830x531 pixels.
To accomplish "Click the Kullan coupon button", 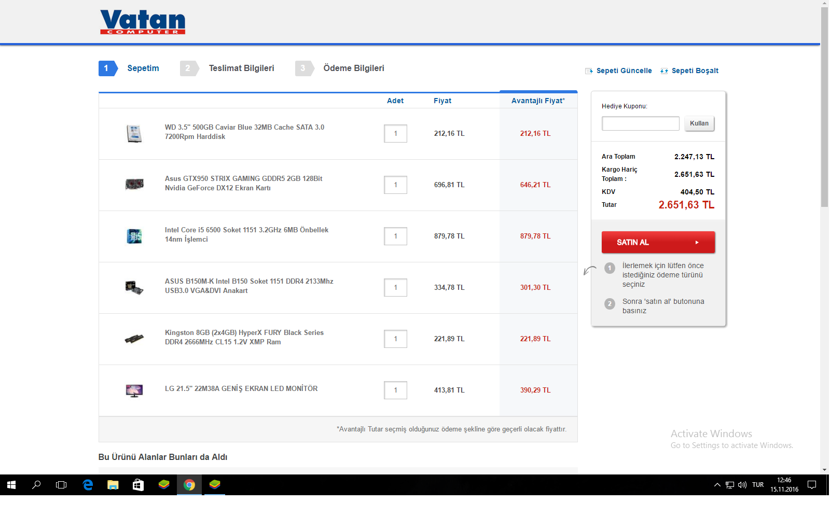I will [x=699, y=123].
